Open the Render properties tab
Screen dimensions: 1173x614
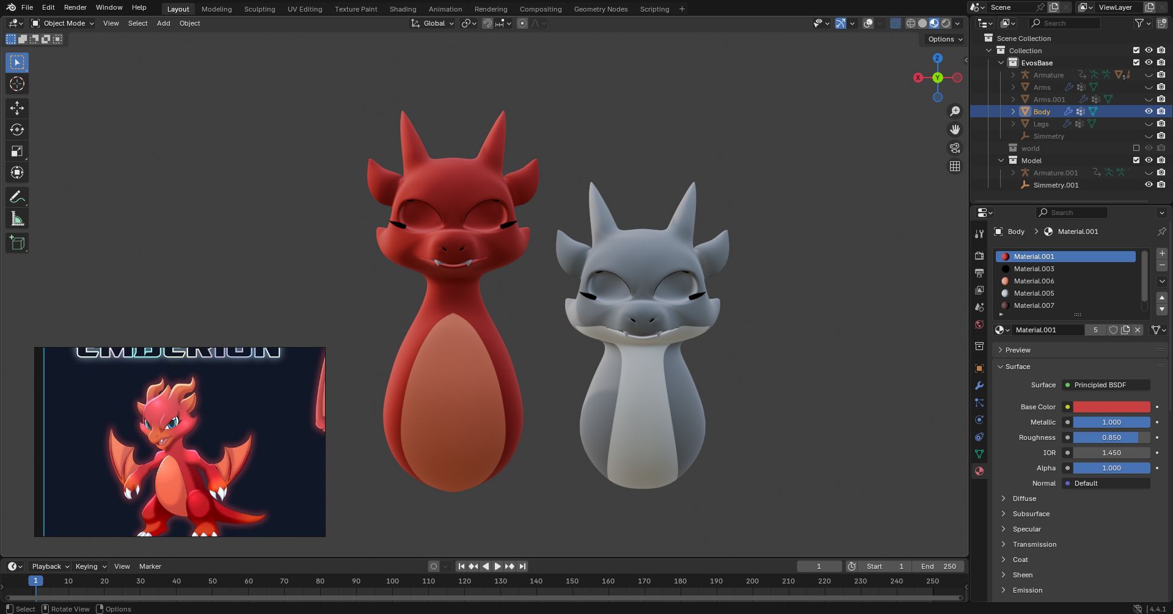[979, 255]
